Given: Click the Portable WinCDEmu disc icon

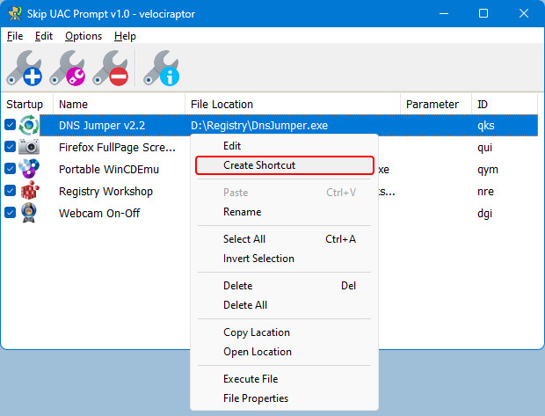Looking at the screenshot, I should coord(29,169).
